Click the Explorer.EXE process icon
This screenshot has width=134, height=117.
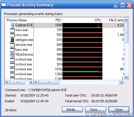(12, 25)
